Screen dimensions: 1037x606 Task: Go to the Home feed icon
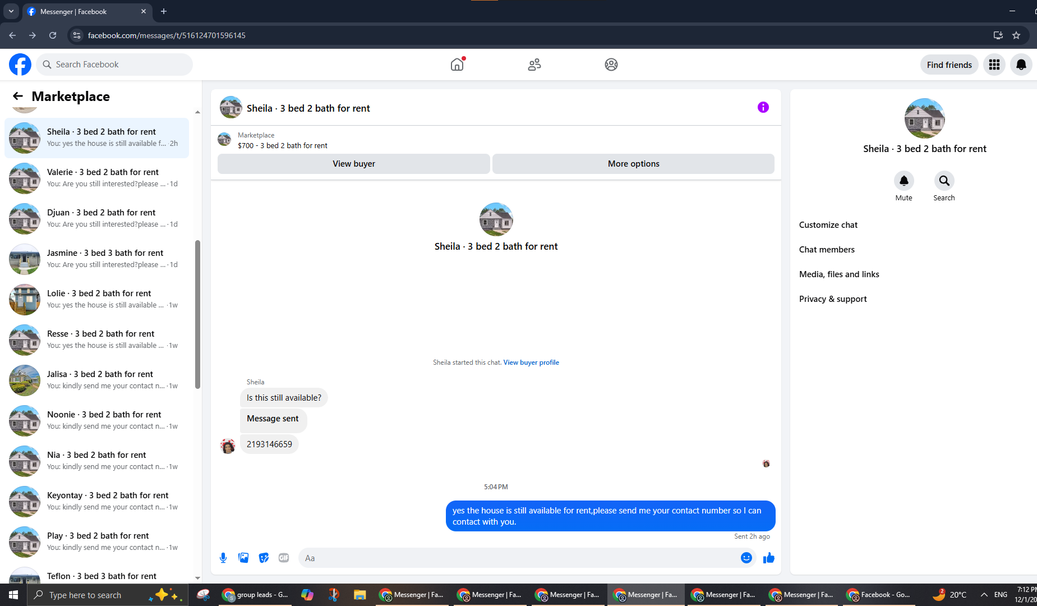[x=457, y=65]
